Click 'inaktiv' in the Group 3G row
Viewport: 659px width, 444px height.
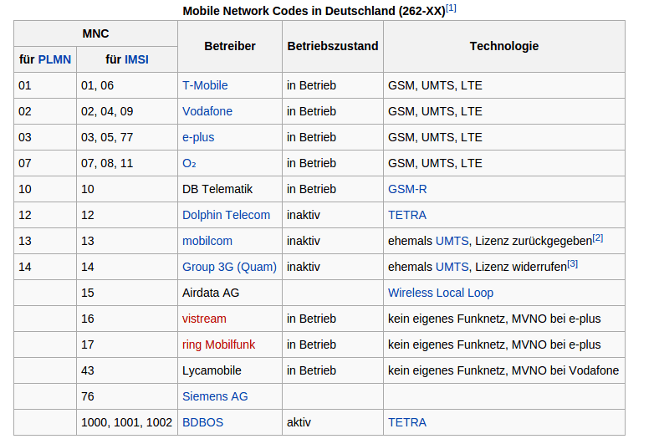click(304, 267)
